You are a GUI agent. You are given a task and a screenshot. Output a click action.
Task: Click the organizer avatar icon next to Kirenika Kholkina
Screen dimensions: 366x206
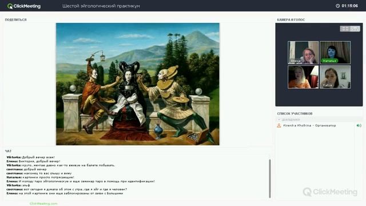pos(279,126)
